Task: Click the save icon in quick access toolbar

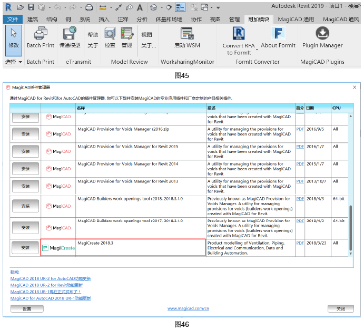Action: point(31,7)
